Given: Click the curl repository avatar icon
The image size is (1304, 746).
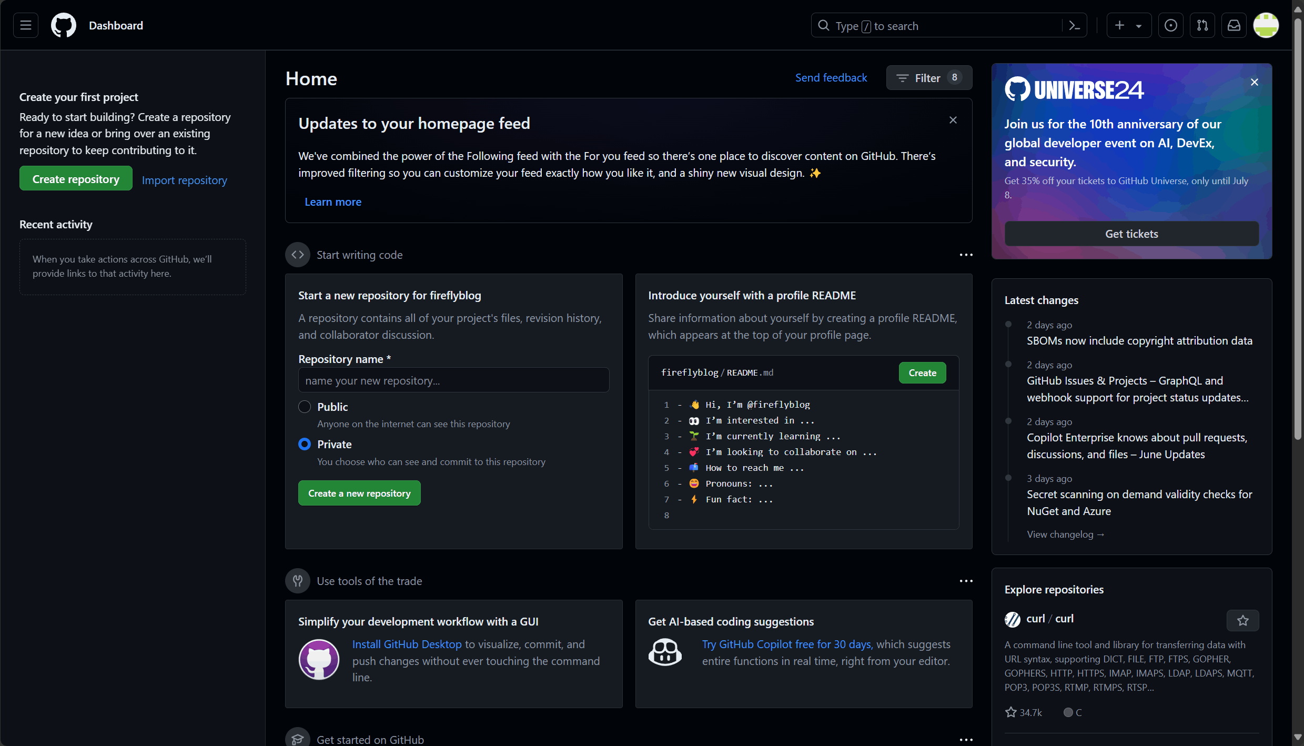Looking at the screenshot, I should click(x=1013, y=619).
